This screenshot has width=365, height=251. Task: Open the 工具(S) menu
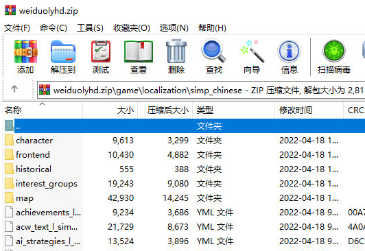[x=90, y=28]
